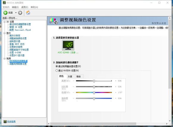Click the 亮度 brightness slider
This screenshot has height=127, width=173.
click(x=94, y=81)
